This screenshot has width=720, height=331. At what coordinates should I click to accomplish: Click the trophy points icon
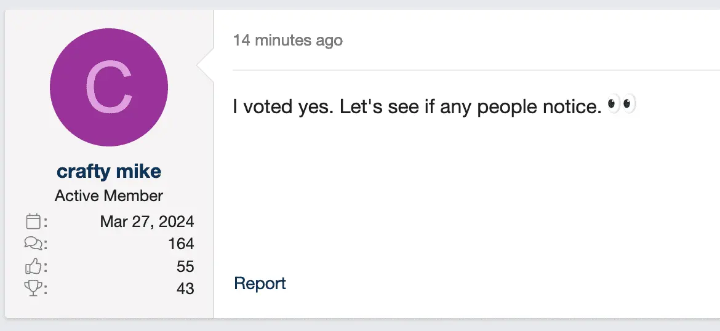(x=34, y=288)
